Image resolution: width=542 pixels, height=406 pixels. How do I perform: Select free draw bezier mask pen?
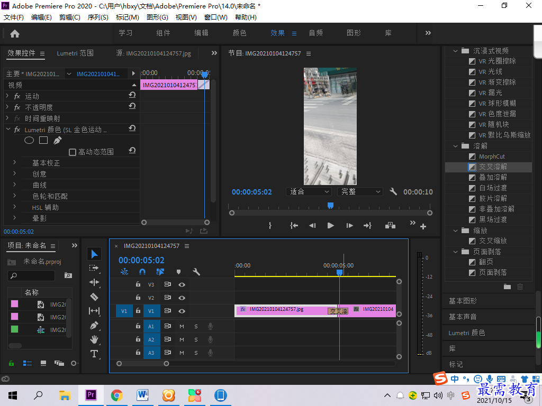tap(57, 140)
